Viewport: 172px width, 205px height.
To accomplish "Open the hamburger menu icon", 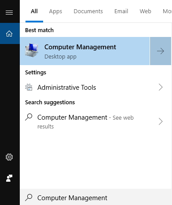I will tap(9, 12).
